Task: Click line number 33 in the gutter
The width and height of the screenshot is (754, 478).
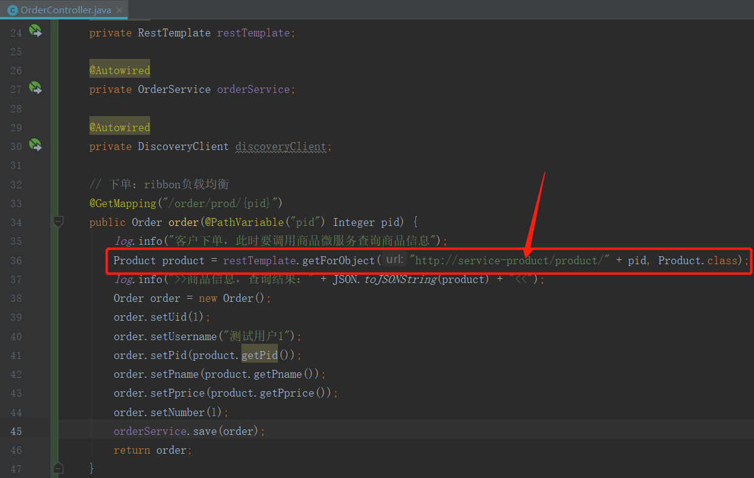Action: click(x=16, y=203)
